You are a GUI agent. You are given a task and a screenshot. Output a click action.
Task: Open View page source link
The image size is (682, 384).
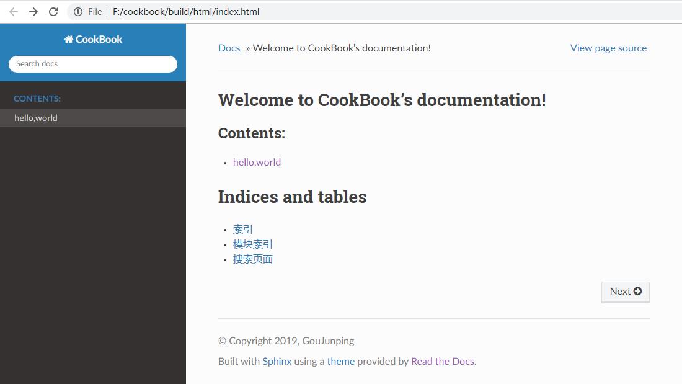coord(608,48)
